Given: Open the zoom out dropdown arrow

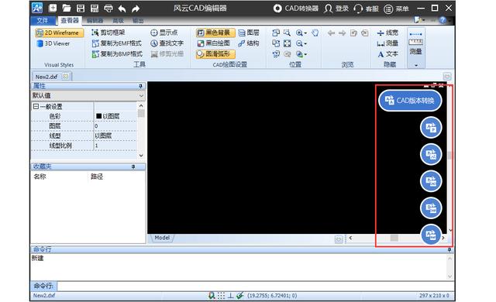Looking at the screenshot, I should coord(305,44).
